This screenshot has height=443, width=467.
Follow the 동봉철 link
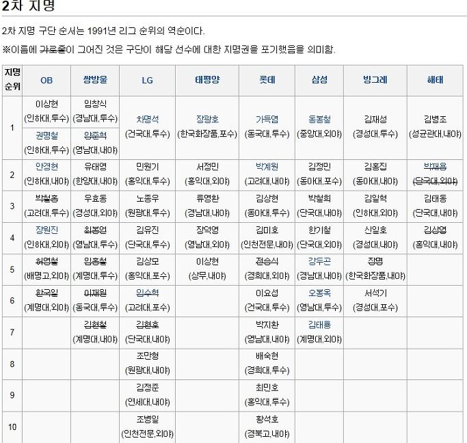pyautogui.click(x=319, y=120)
